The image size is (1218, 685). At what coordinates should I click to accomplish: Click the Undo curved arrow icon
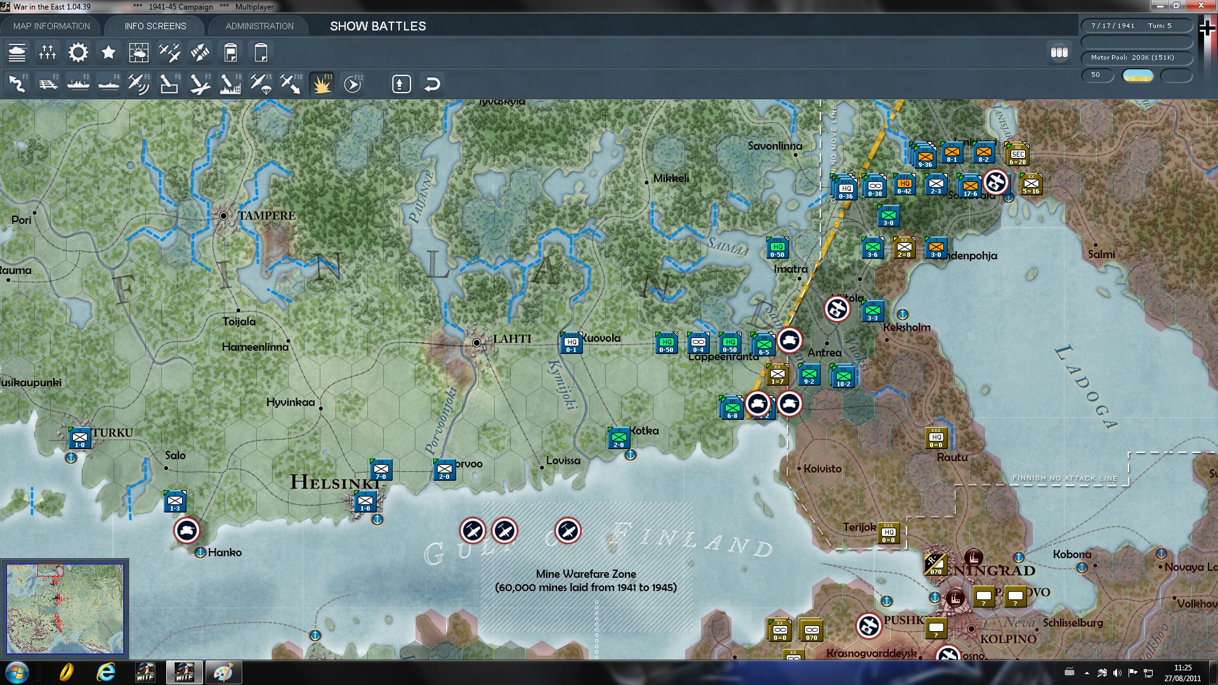click(432, 84)
